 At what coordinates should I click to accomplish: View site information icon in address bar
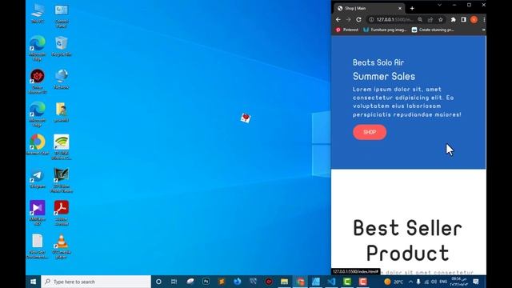[x=371, y=19]
